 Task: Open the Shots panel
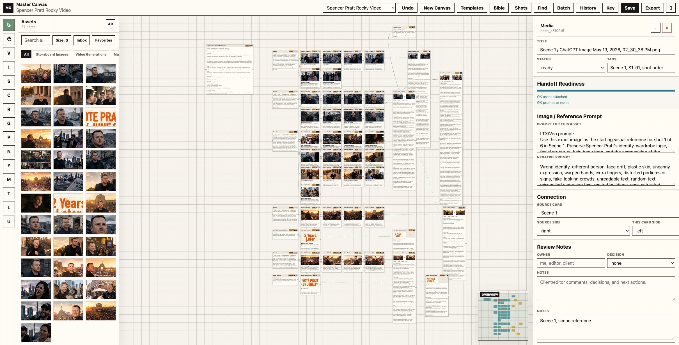point(521,8)
